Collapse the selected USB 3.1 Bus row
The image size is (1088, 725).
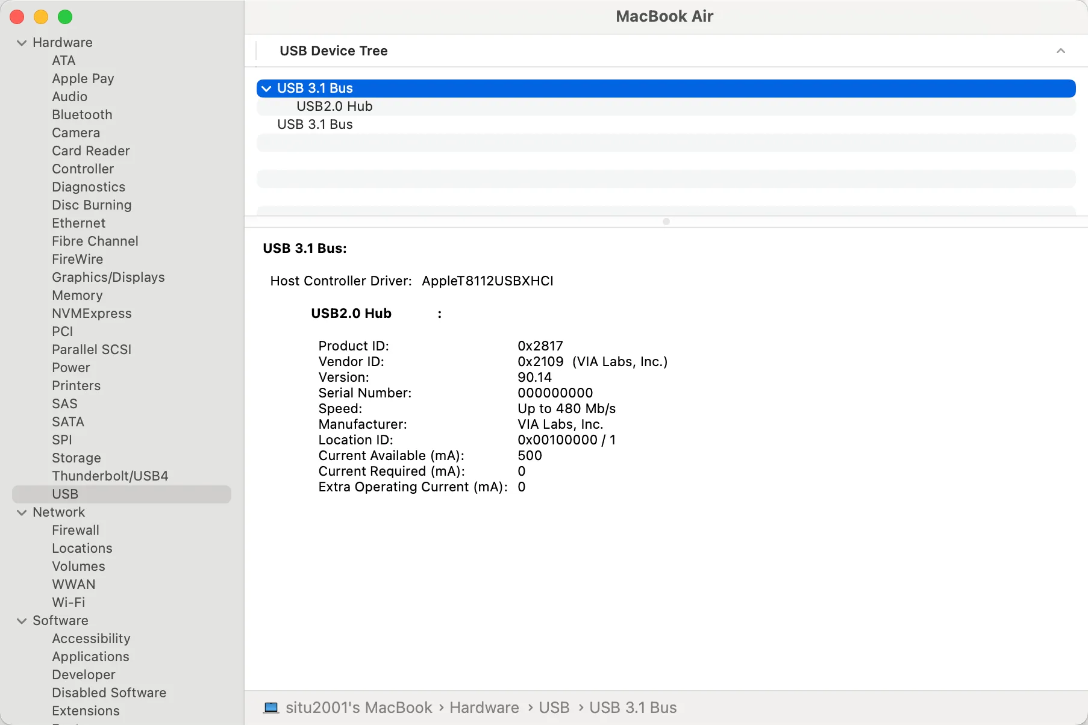tap(266, 89)
